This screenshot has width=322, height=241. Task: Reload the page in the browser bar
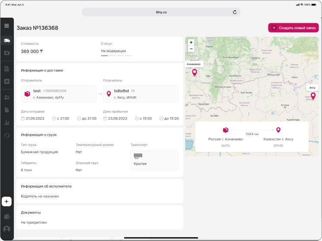coord(235,12)
